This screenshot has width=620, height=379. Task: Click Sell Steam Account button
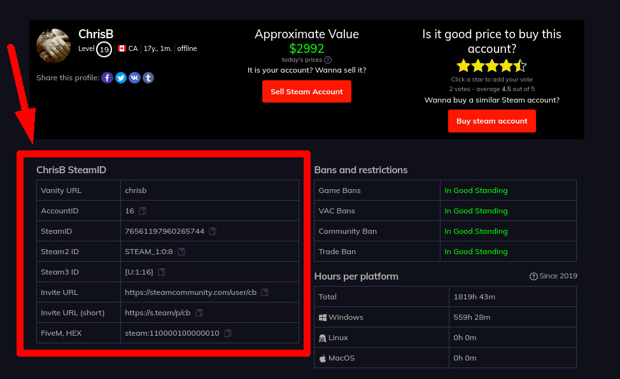[x=306, y=91]
